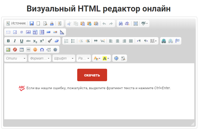The width and height of the screenshot is (199, 130).
Task: Insert a table
Action: pyautogui.click(x=22, y=50)
